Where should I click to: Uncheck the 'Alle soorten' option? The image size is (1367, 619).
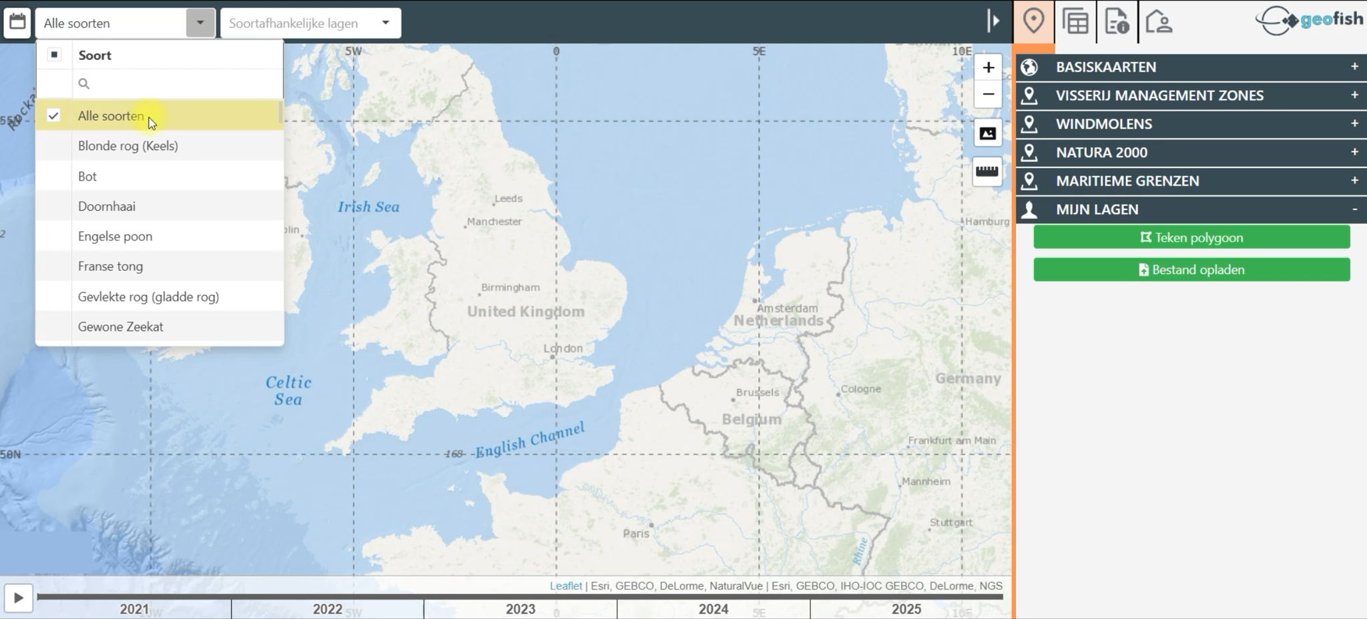click(55, 115)
